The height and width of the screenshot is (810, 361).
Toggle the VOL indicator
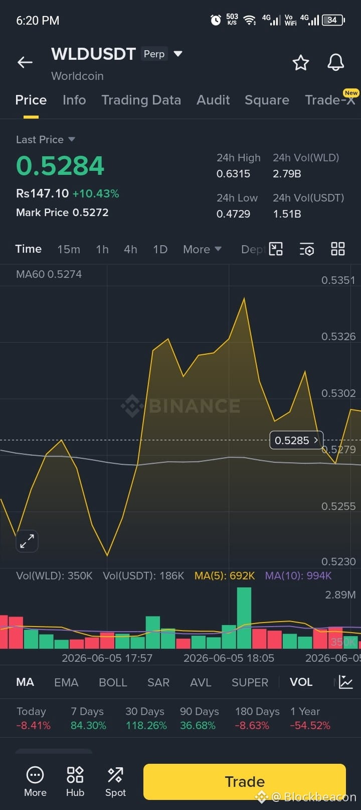click(301, 682)
